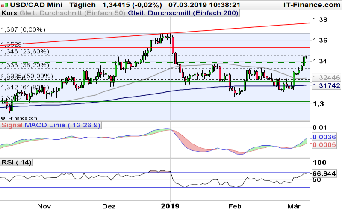Image resolution: width=342 pixels, height=211 pixels.
Task: Click the 1,367 (0,00%) Fibonacci label
Action: click(23, 29)
